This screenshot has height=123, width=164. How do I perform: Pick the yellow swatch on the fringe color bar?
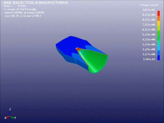tap(158, 23)
